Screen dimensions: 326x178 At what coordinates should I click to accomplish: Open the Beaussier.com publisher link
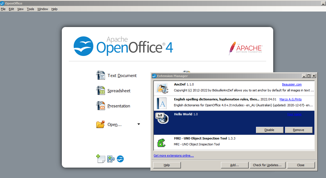(x=292, y=84)
